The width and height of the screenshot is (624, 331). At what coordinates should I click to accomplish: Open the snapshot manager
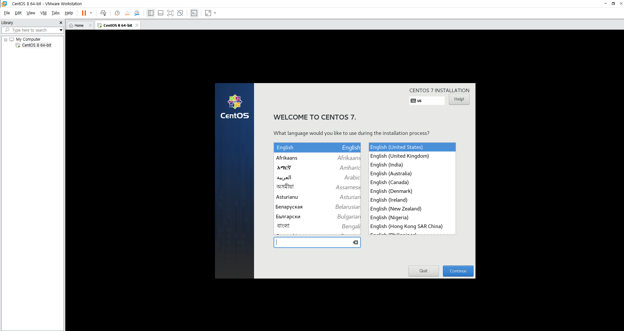pyautogui.click(x=137, y=13)
